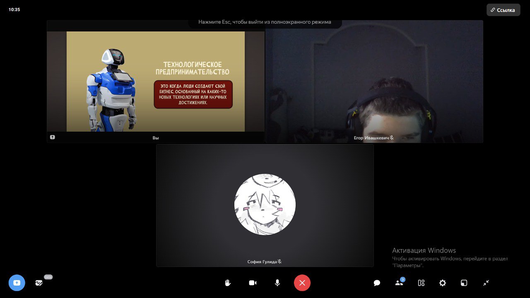
Task: Select the shared presentation tile labeled Вы
Action: [x=156, y=82]
